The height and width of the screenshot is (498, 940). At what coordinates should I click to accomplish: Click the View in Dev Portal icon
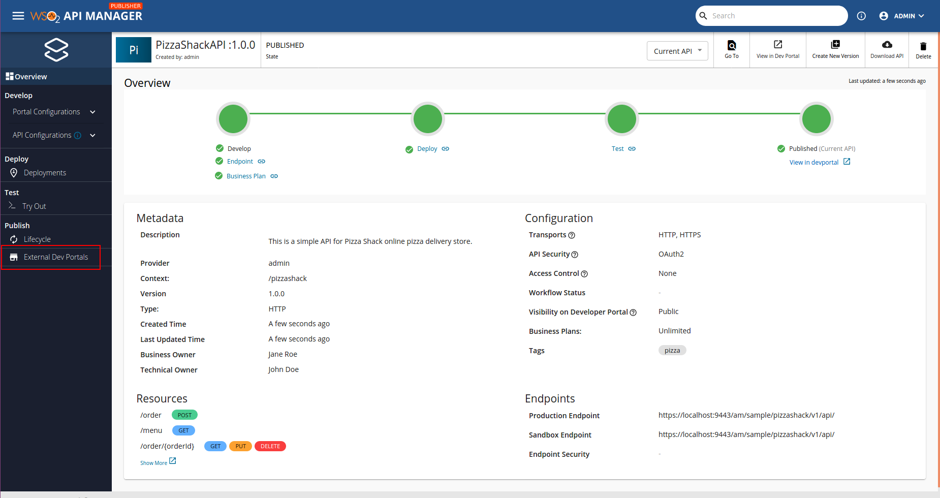click(x=777, y=49)
